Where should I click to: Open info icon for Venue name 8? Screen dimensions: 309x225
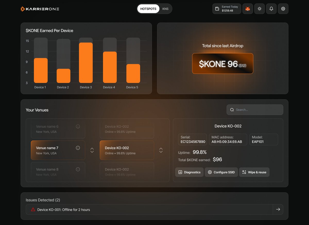tap(78, 169)
